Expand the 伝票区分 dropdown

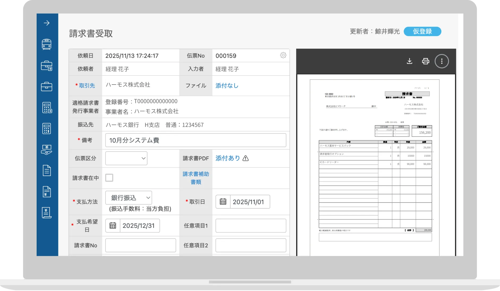tap(126, 158)
